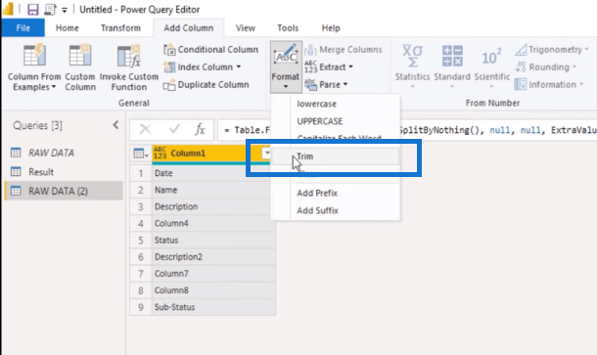Select the Column1 header
This screenshot has height=355, width=597.
188,153
